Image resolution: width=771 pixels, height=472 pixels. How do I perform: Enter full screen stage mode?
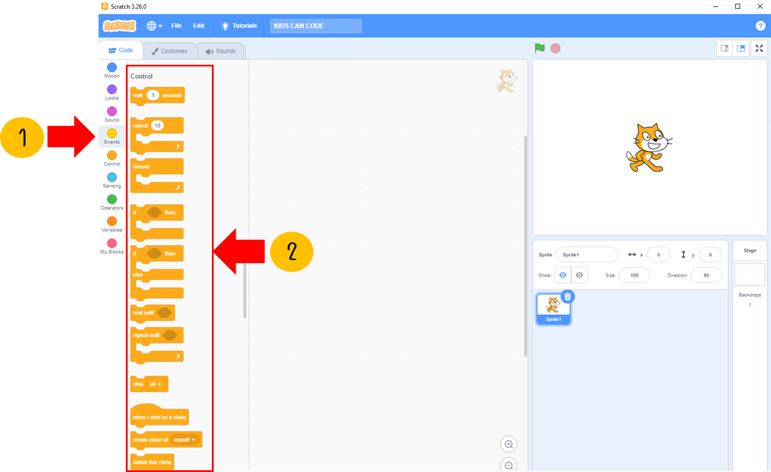pyautogui.click(x=759, y=49)
